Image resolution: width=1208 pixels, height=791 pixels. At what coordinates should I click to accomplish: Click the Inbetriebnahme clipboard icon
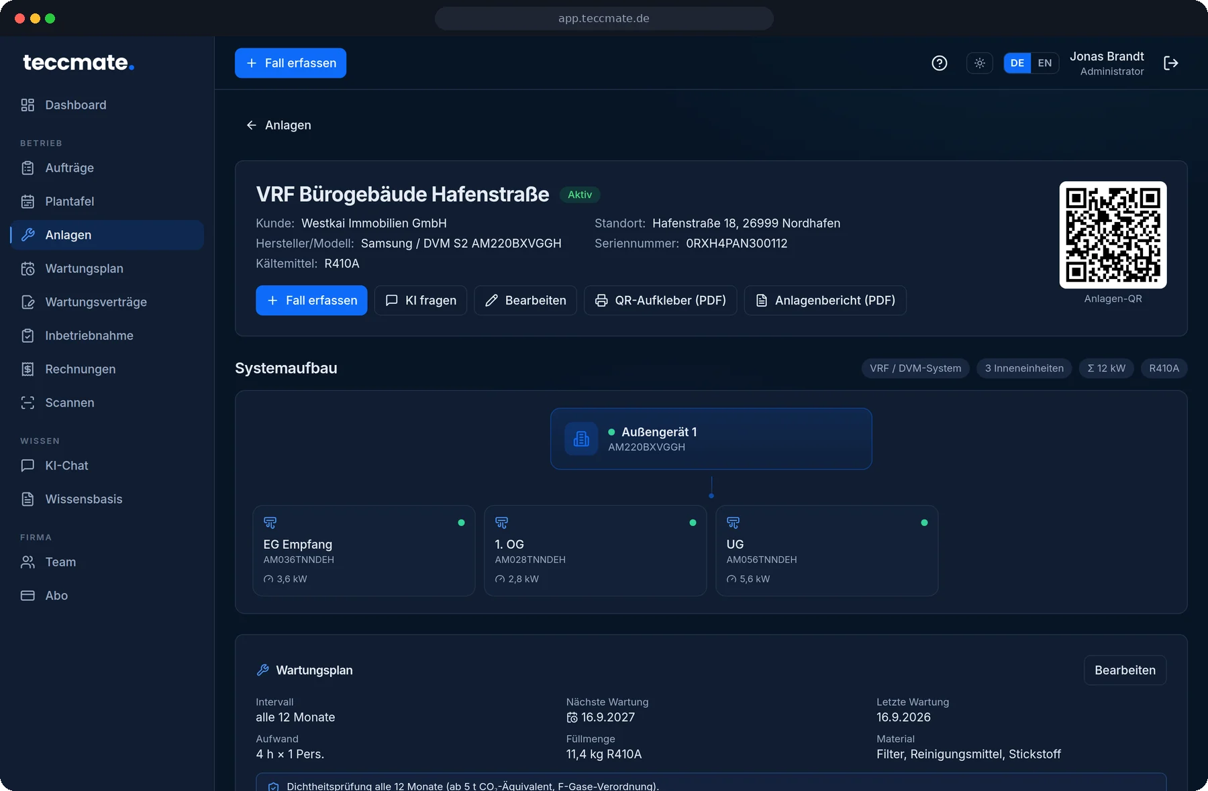28,335
